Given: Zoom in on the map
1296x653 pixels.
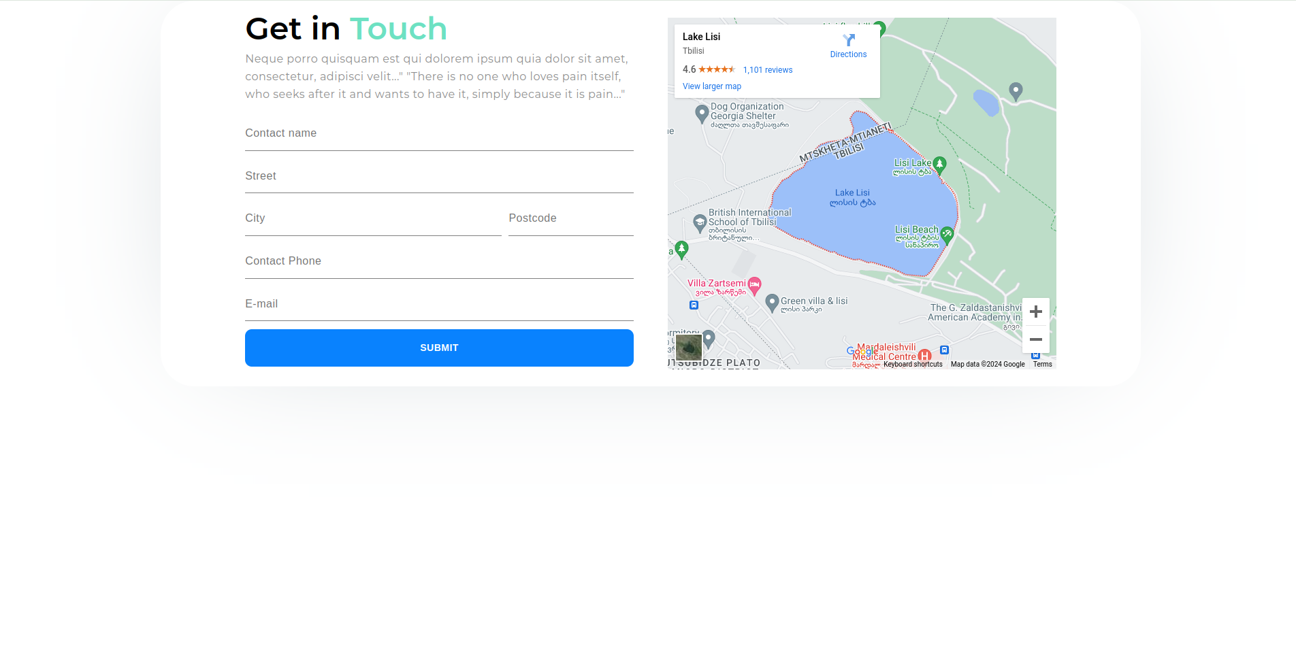Looking at the screenshot, I should [x=1035, y=312].
